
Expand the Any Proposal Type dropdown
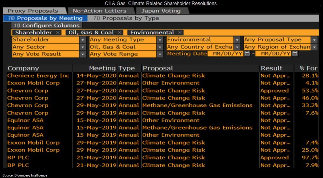click(314, 40)
